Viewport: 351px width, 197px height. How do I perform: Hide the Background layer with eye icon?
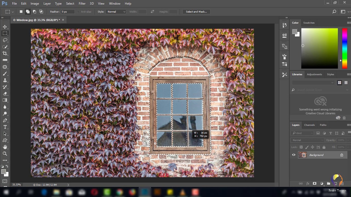coord(294,155)
